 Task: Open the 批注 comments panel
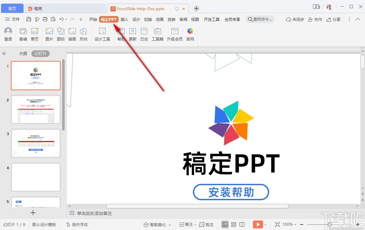pos(206,224)
